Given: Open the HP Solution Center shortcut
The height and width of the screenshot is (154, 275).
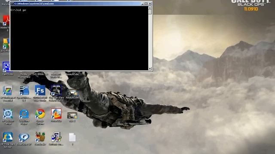Looking at the screenshot, I should click(8, 114).
